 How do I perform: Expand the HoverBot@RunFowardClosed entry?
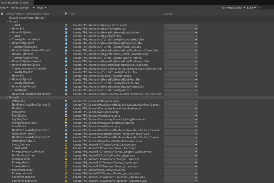pos(10,50)
